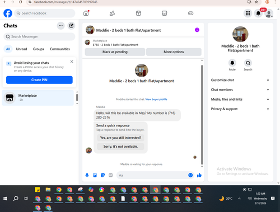Open the large listing photo in right panel

coord(240,34)
